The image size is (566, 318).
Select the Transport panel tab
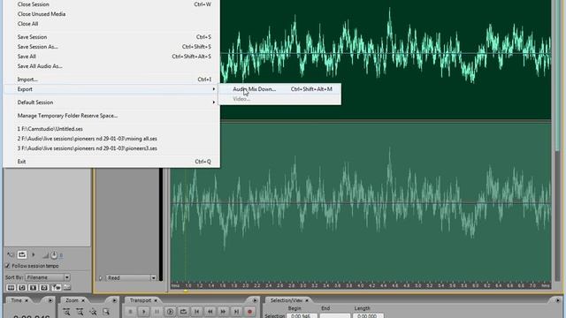coord(141,300)
